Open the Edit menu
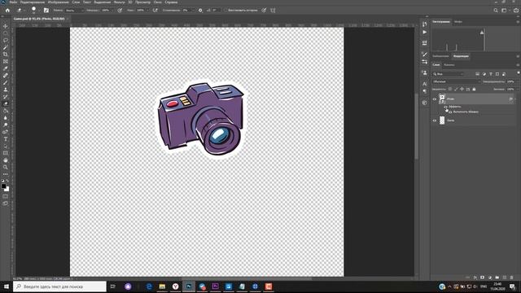 [33, 2]
